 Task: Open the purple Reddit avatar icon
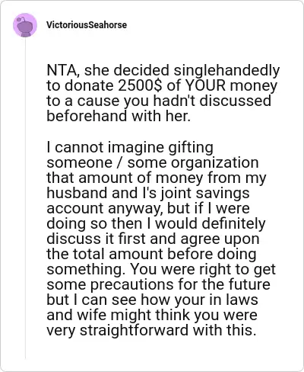tap(25, 25)
